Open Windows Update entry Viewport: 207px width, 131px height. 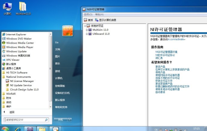[14, 51]
